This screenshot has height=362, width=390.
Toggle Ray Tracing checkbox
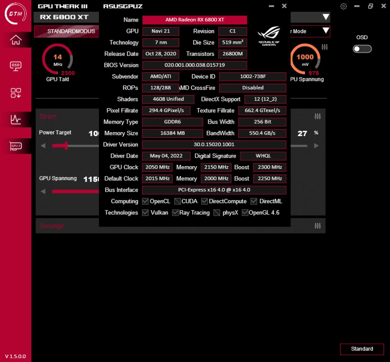(175, 212)
